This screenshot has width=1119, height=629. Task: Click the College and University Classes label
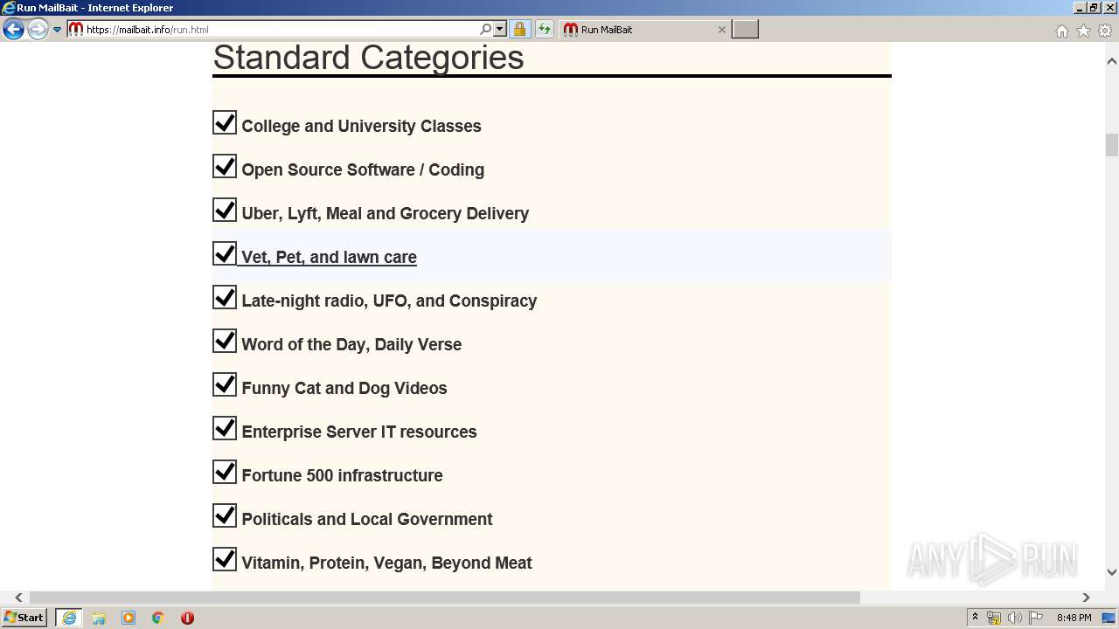[361, 126]
